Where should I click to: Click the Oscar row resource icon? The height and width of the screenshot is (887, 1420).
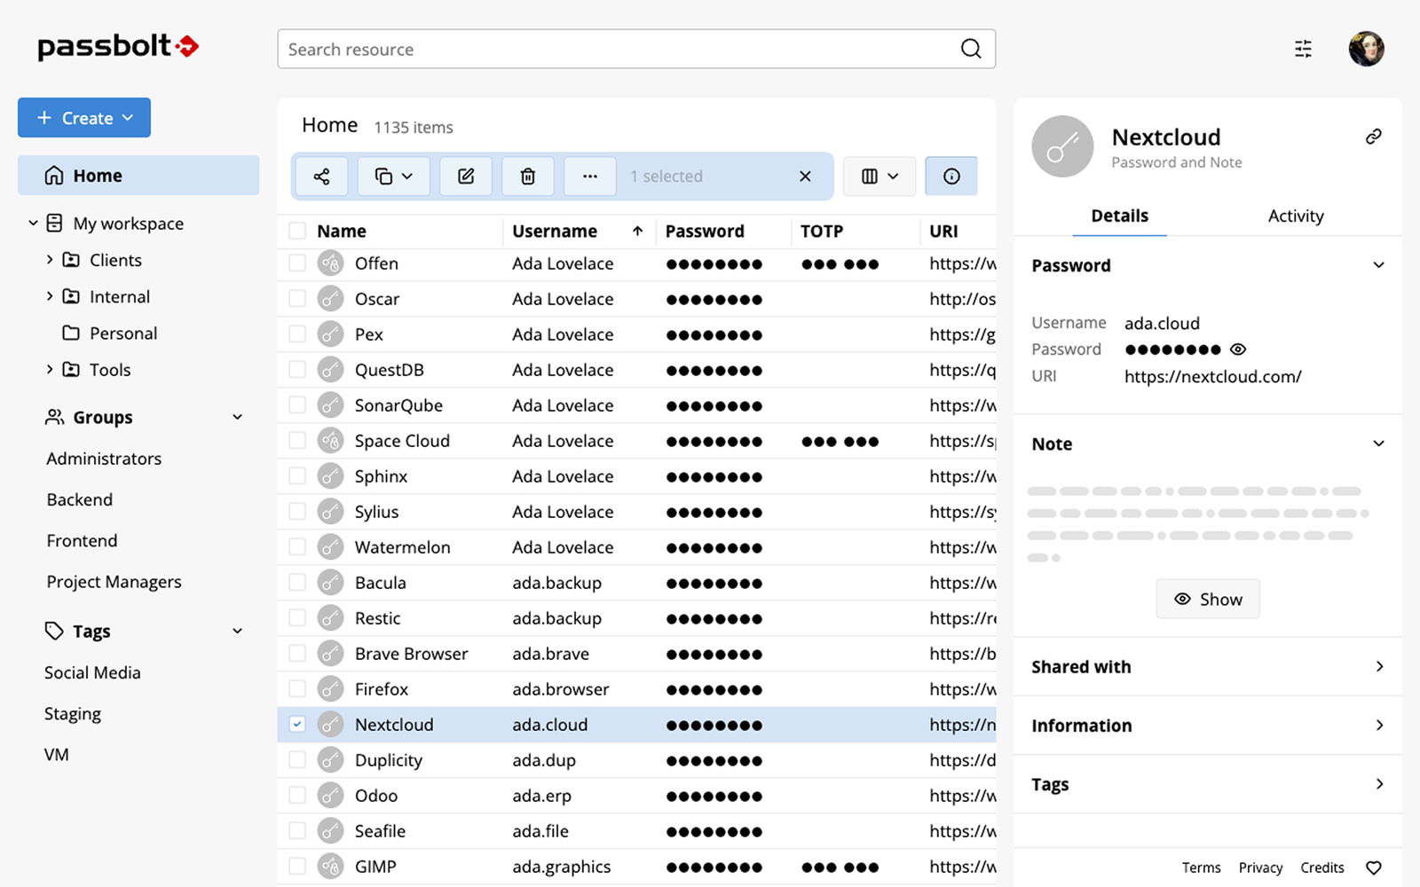click(x=330, y=298)
